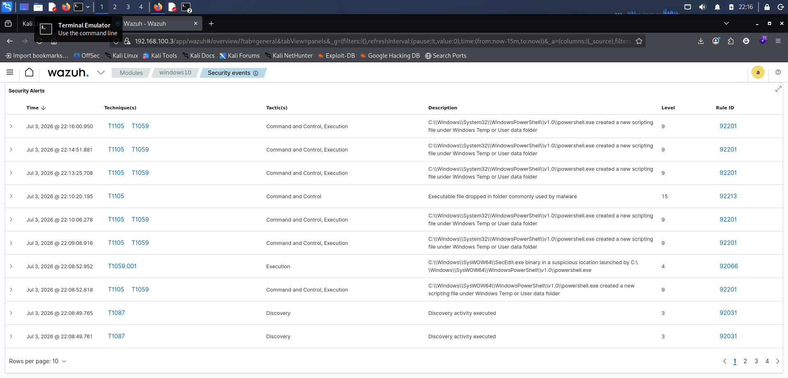
Task: Expand alert row at 22:16:00.950
Action: 11,126
